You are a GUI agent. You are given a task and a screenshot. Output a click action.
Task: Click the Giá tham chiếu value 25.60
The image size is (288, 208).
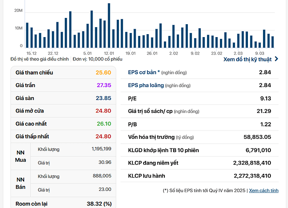coord(103,73)
